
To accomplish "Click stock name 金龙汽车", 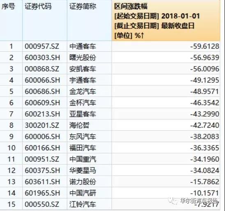I will (83, 92).
